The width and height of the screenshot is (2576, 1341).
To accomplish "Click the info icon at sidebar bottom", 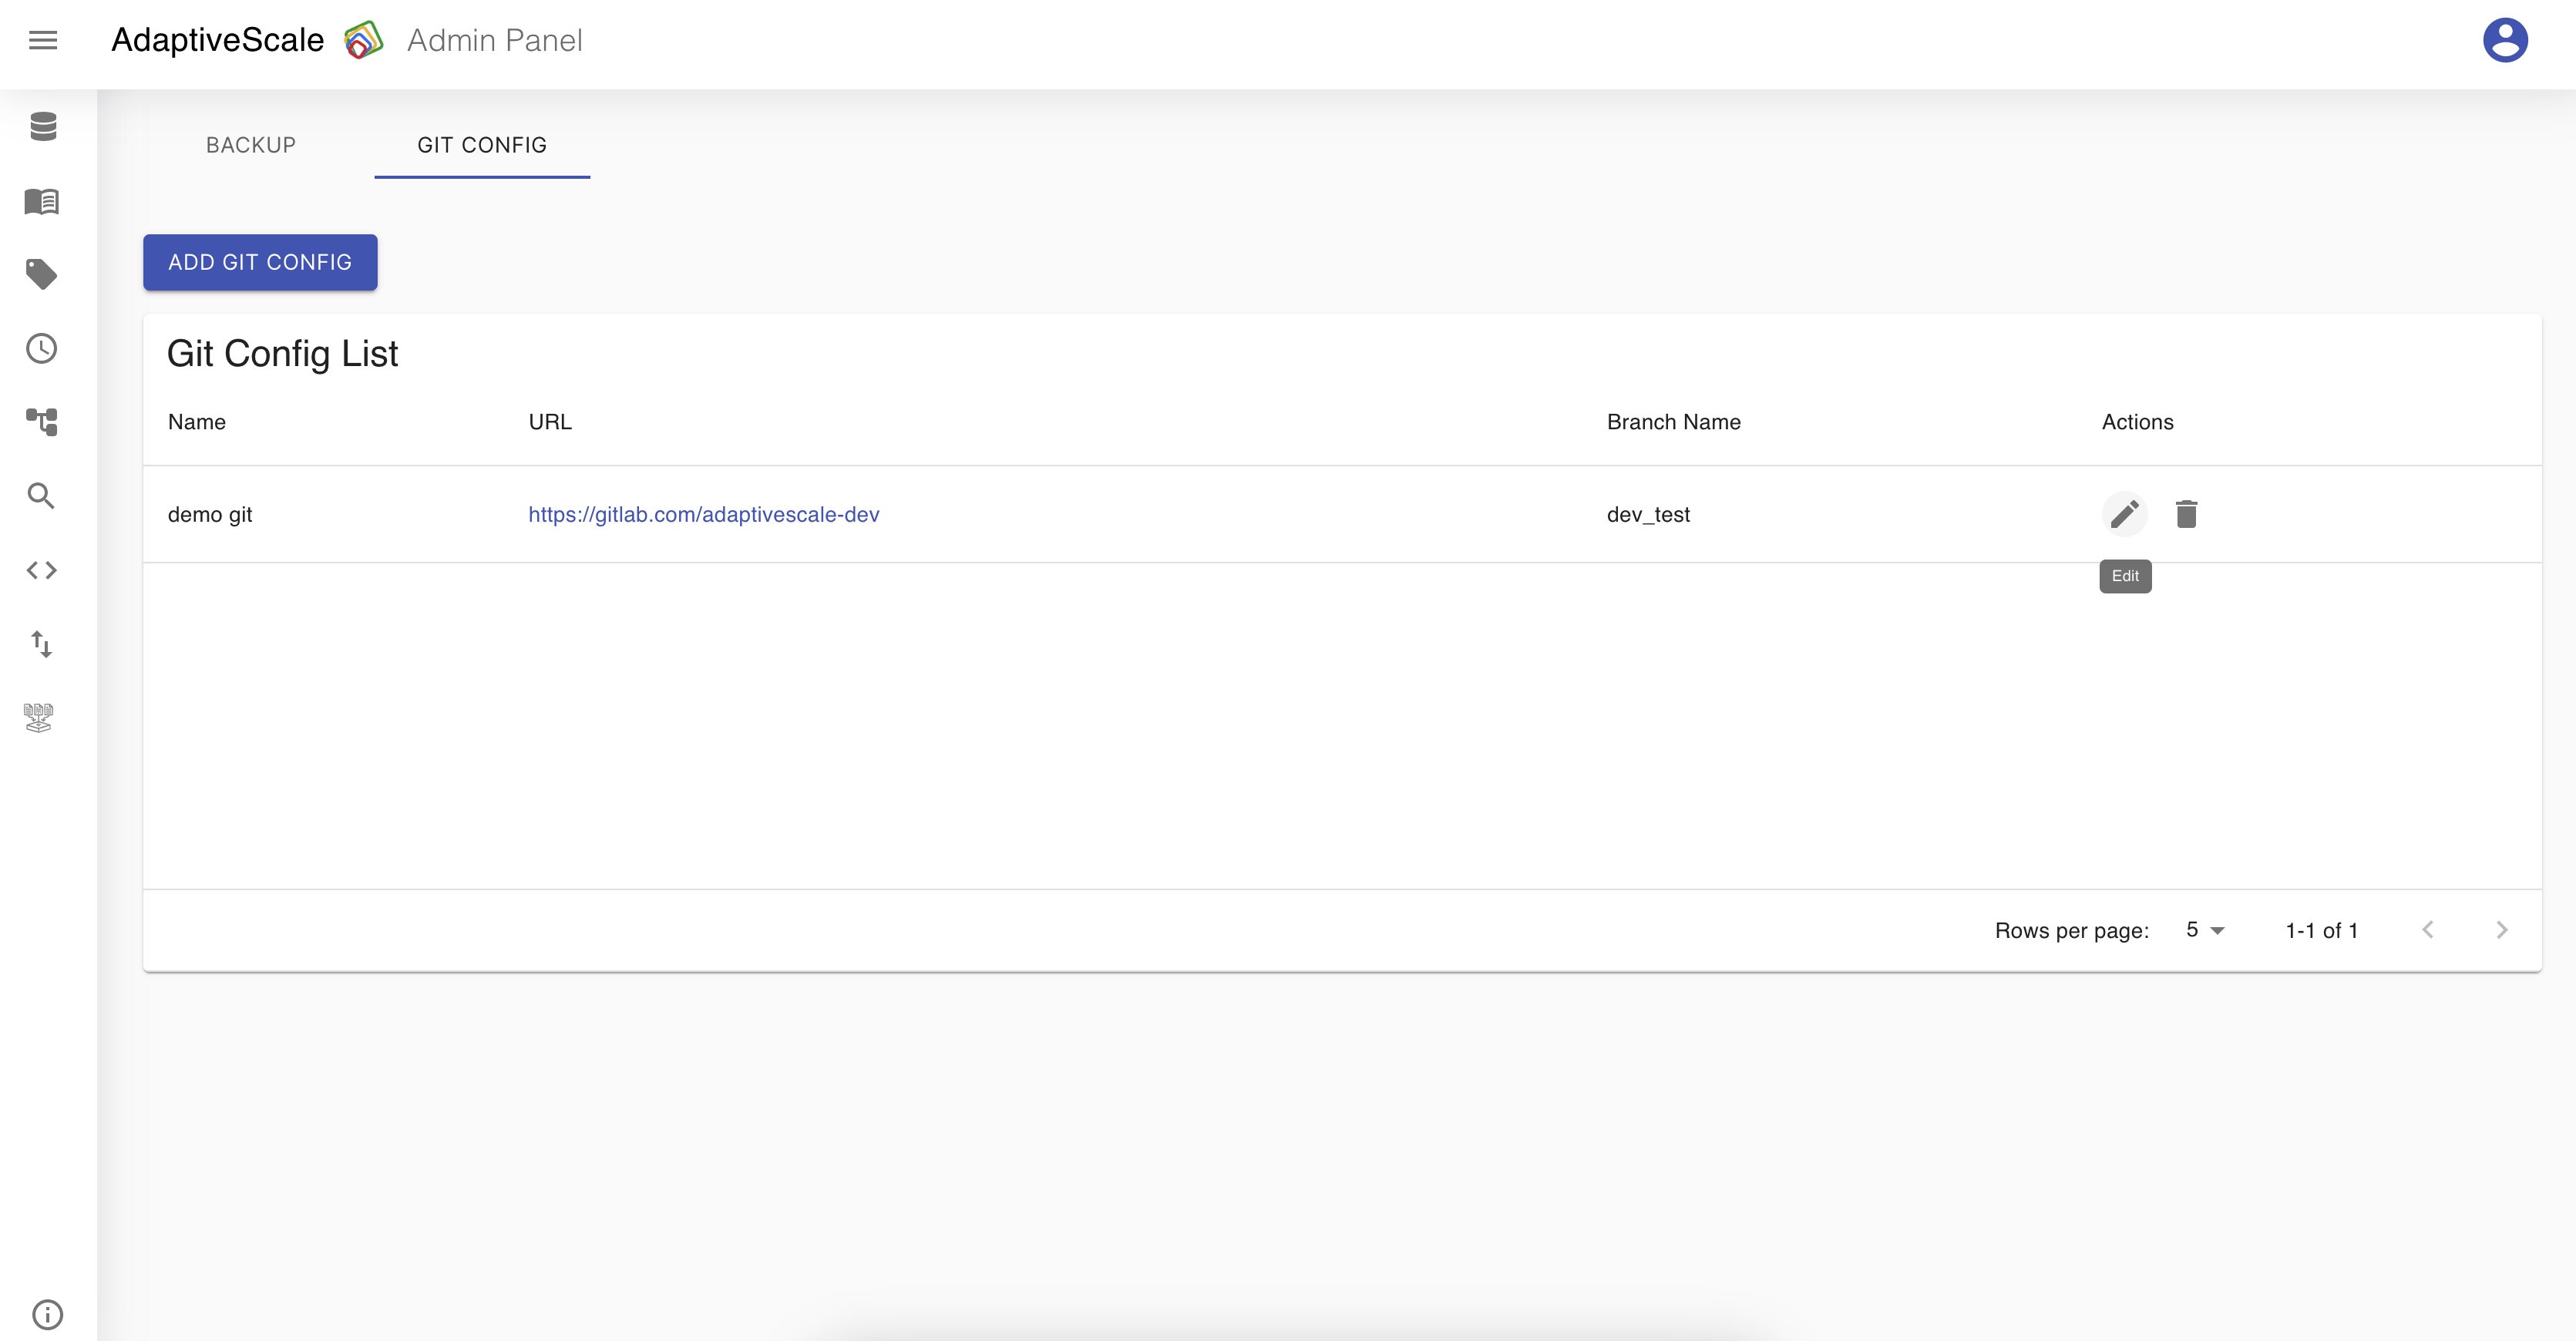I will [47, 1314].
